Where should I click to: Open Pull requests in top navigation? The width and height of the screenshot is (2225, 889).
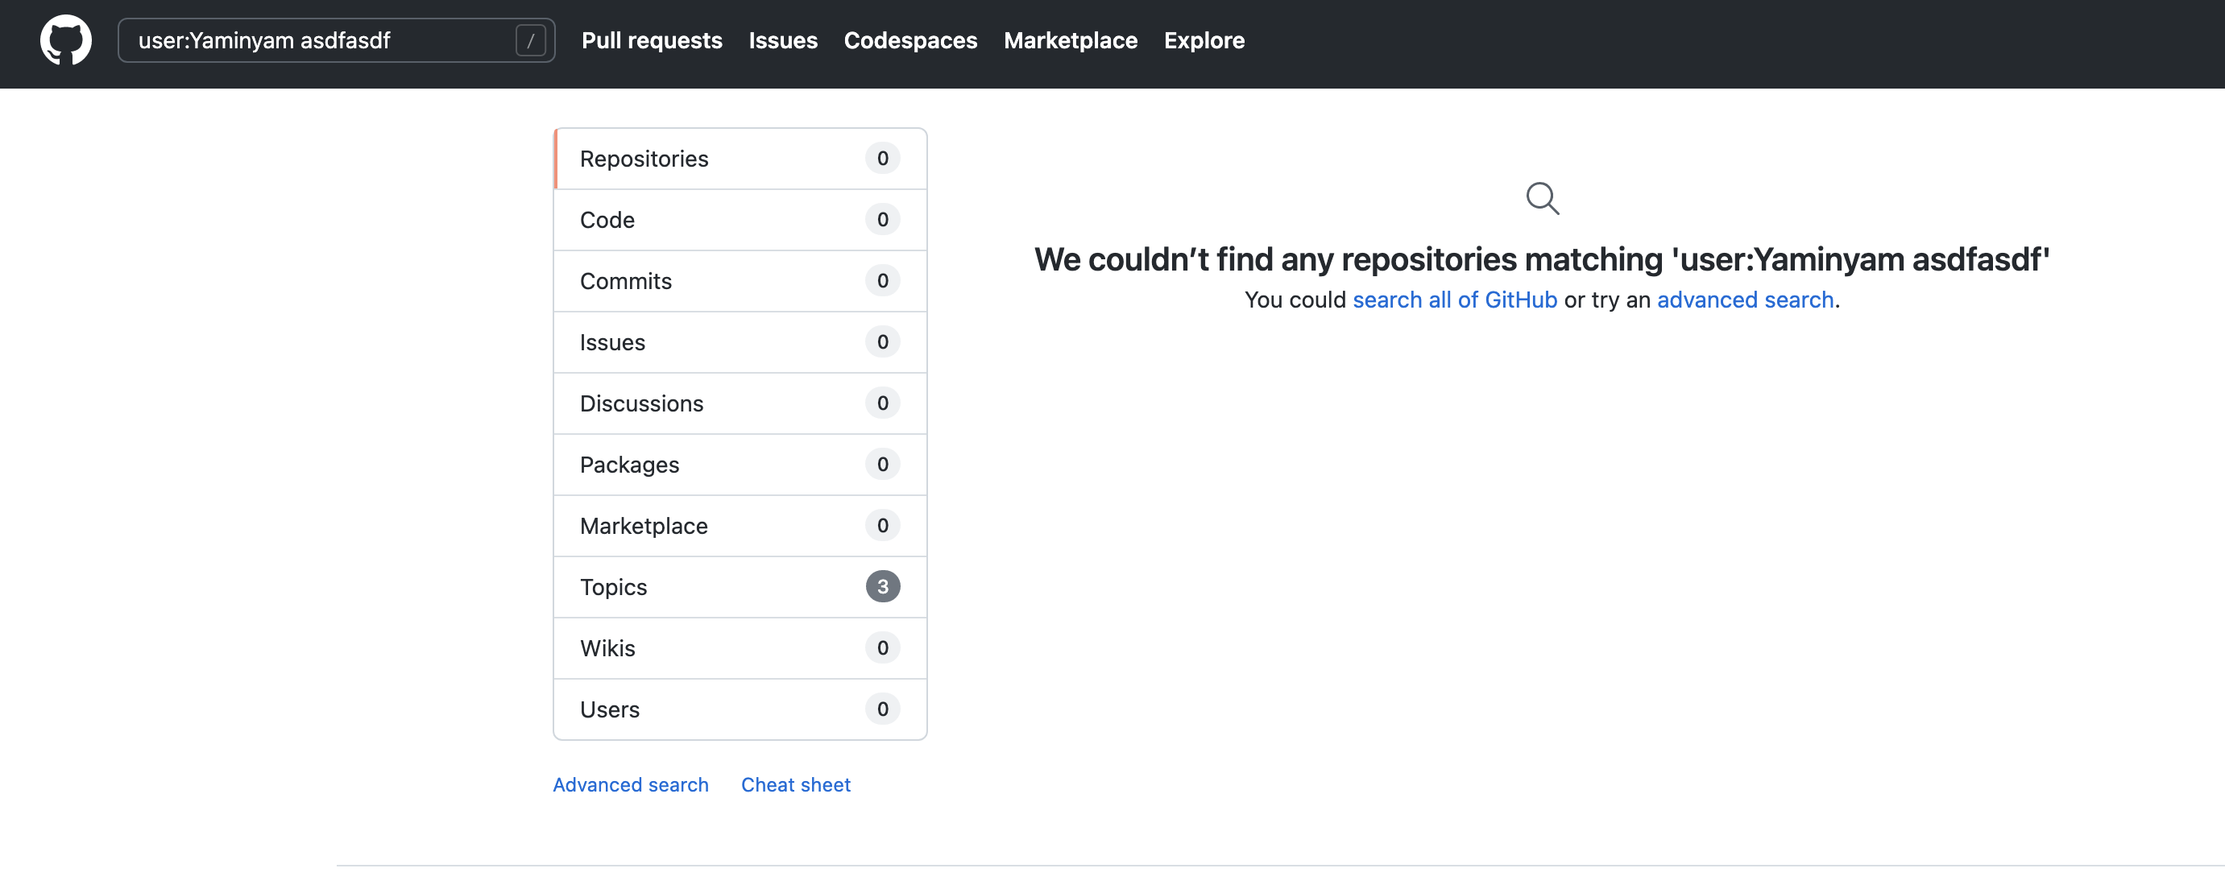click(651, 40)
